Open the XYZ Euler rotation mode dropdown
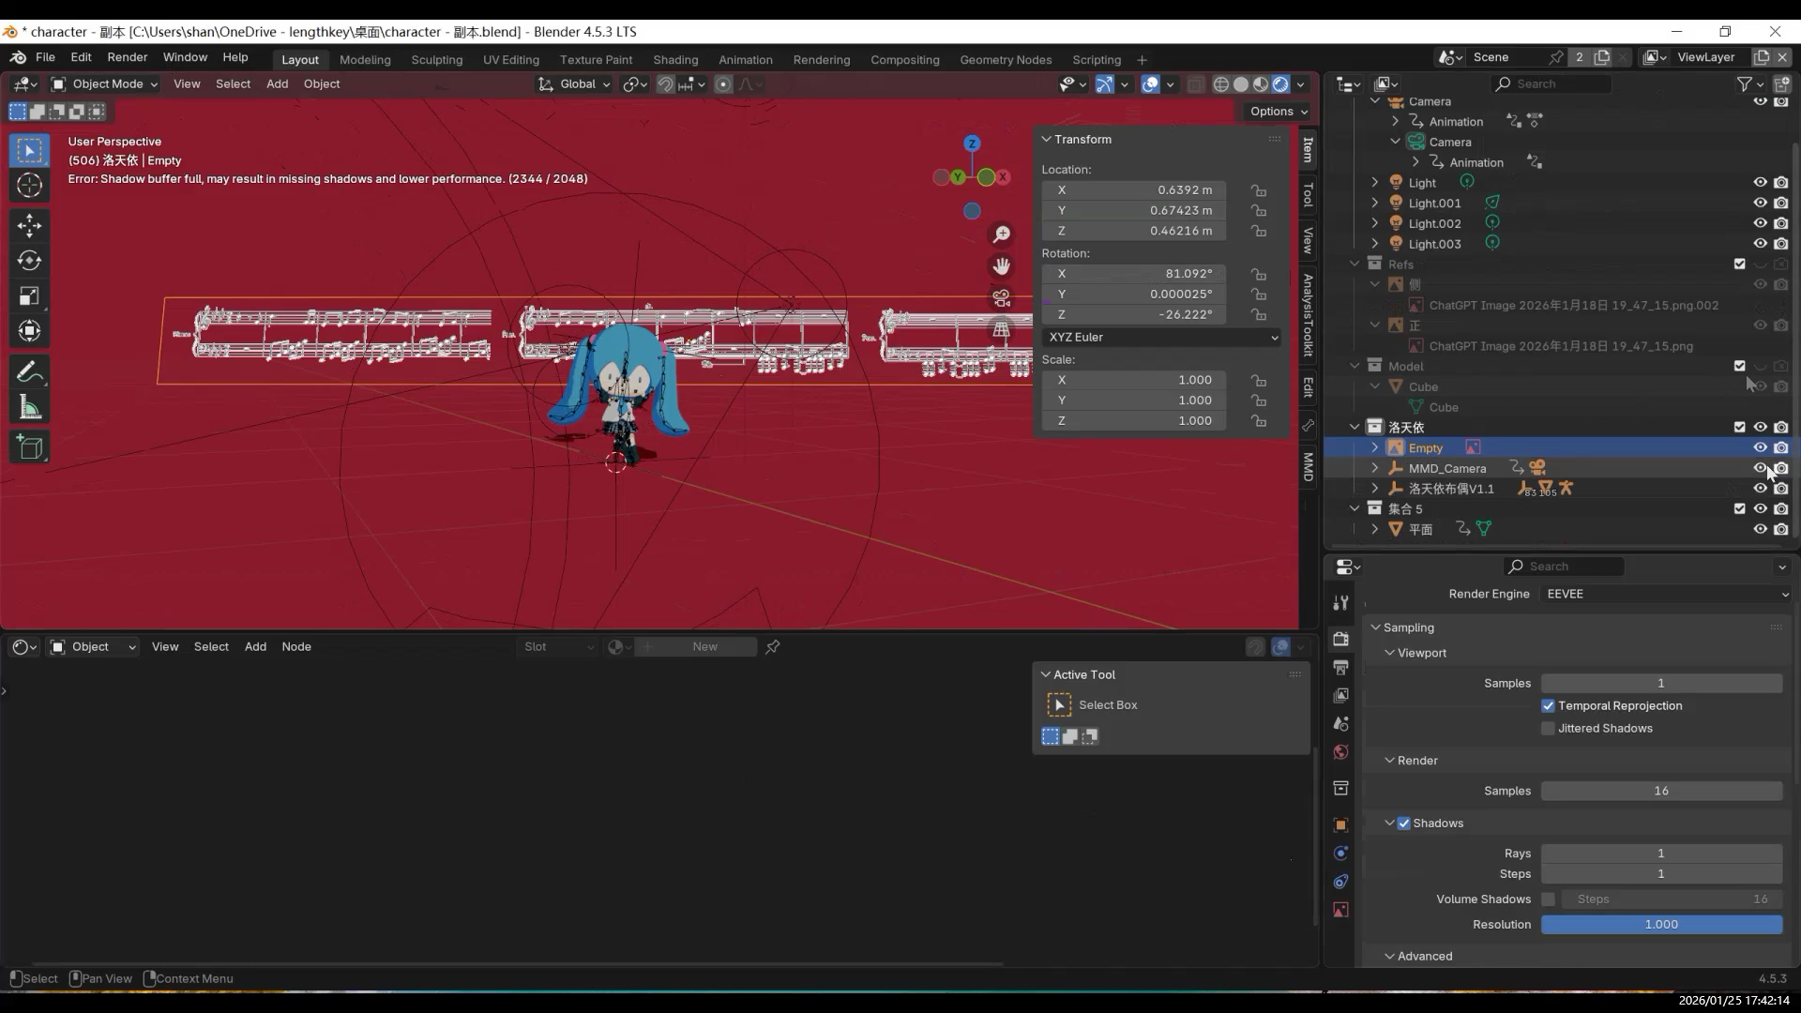Screen dimensions: 1801x1013 coord(1161,337)
